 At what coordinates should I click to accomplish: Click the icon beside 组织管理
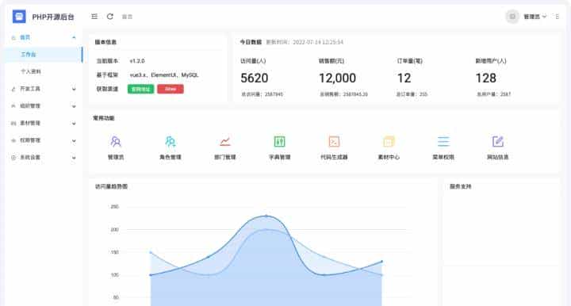tap(13, 106)
